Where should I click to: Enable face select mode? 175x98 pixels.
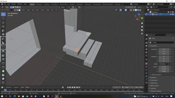19,10
